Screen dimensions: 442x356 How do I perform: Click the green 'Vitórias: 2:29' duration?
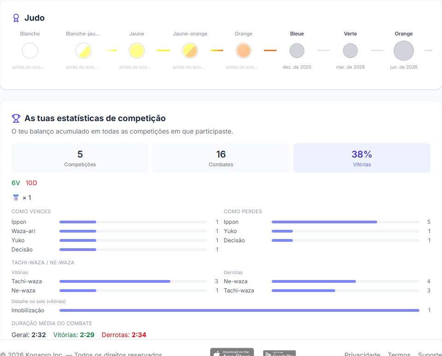coord(74,335)
